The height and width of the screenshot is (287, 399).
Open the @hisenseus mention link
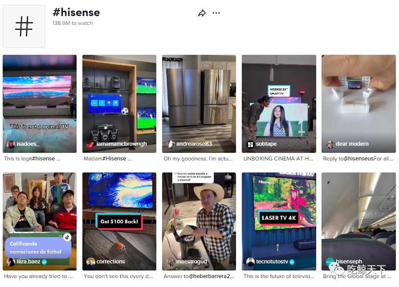pos(358,159)
